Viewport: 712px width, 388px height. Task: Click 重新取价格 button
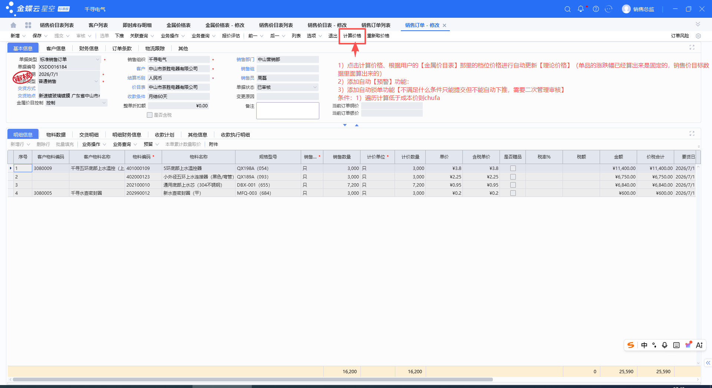378,36
